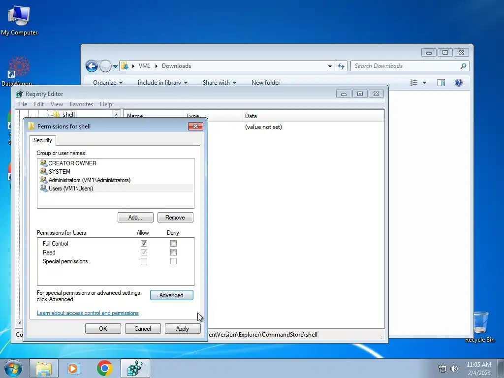
Task: Toggle Full Control Allow checkbox
Action: point(144,243)
